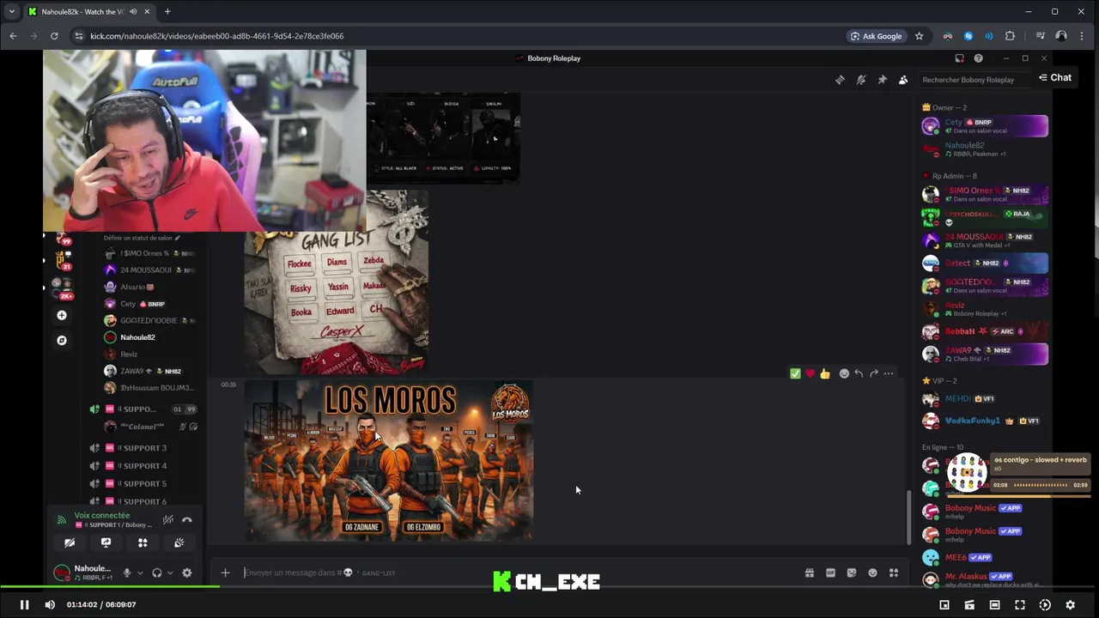The width and height of the screenshot is (1099, 618).
Task: Open more options on hovered message
Action: click(889, 373)
